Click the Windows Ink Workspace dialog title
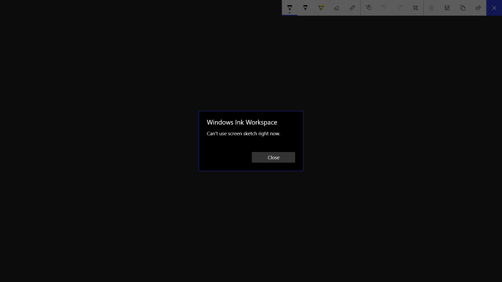The height and width of the screenshot is (282, 502). pyautogui.click(x=242, y=122)
